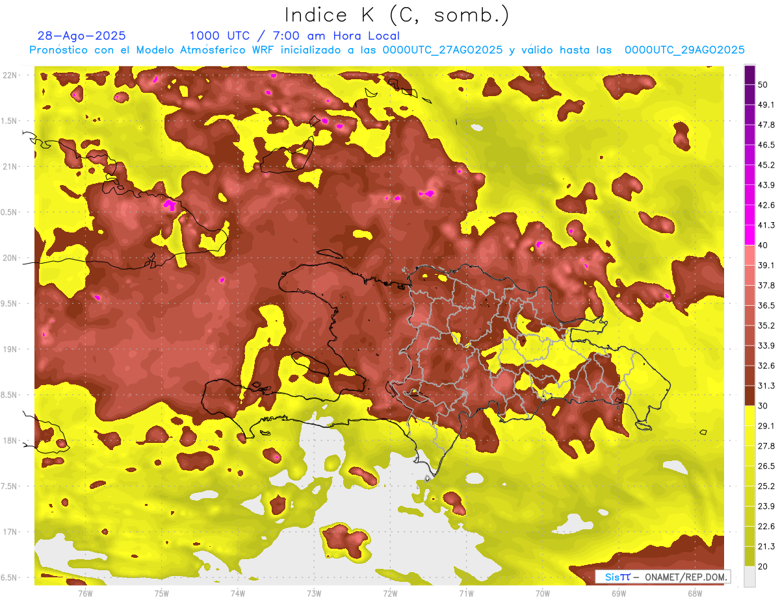Click the color scale value "20"

tap(763, 566)
